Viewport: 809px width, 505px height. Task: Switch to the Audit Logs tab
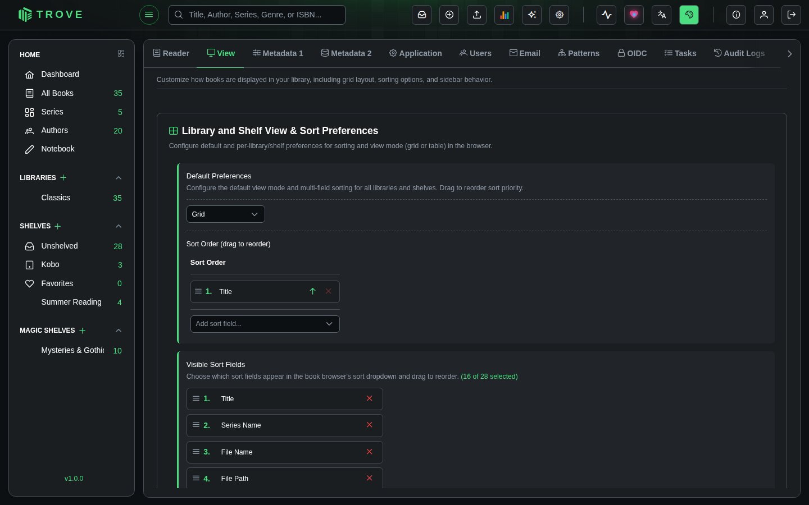pos(739,53)
